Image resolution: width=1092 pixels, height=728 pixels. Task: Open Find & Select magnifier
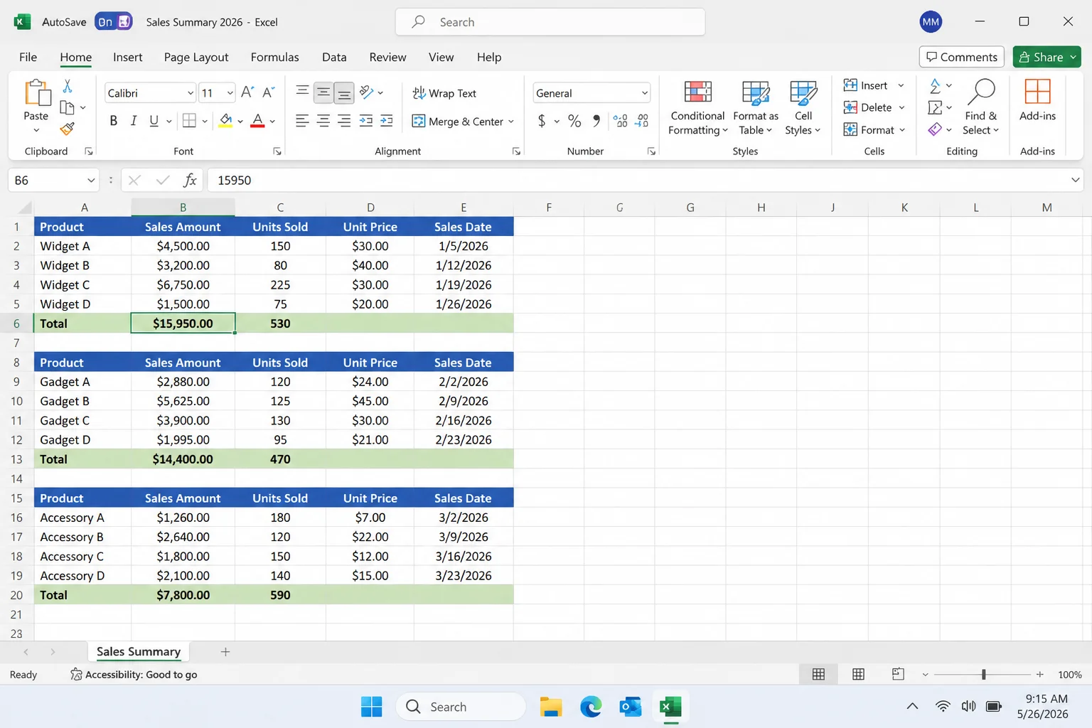[x=981, y=108]
